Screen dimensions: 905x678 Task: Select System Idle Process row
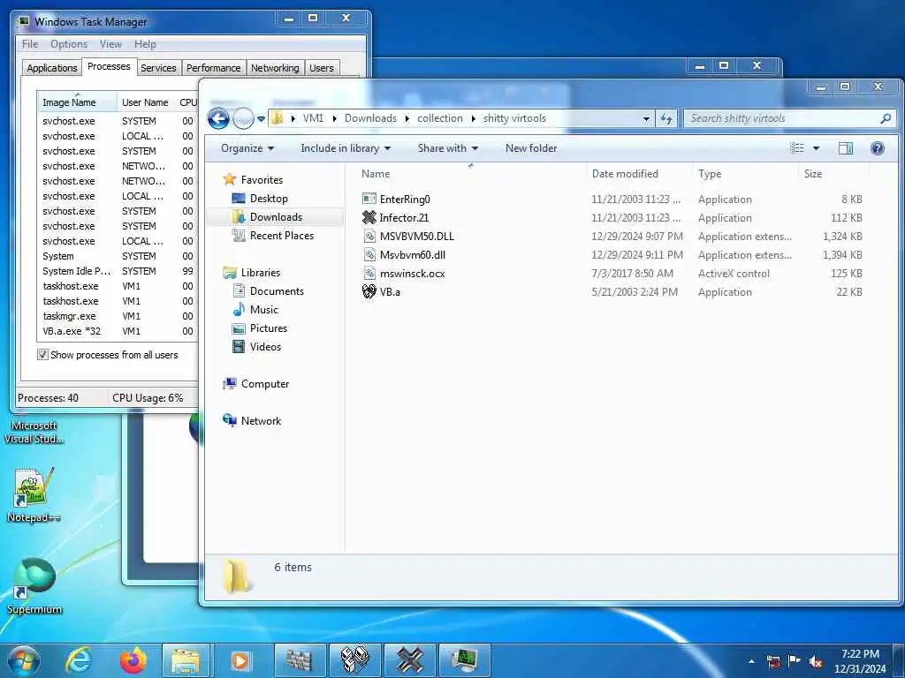(118, 271)
